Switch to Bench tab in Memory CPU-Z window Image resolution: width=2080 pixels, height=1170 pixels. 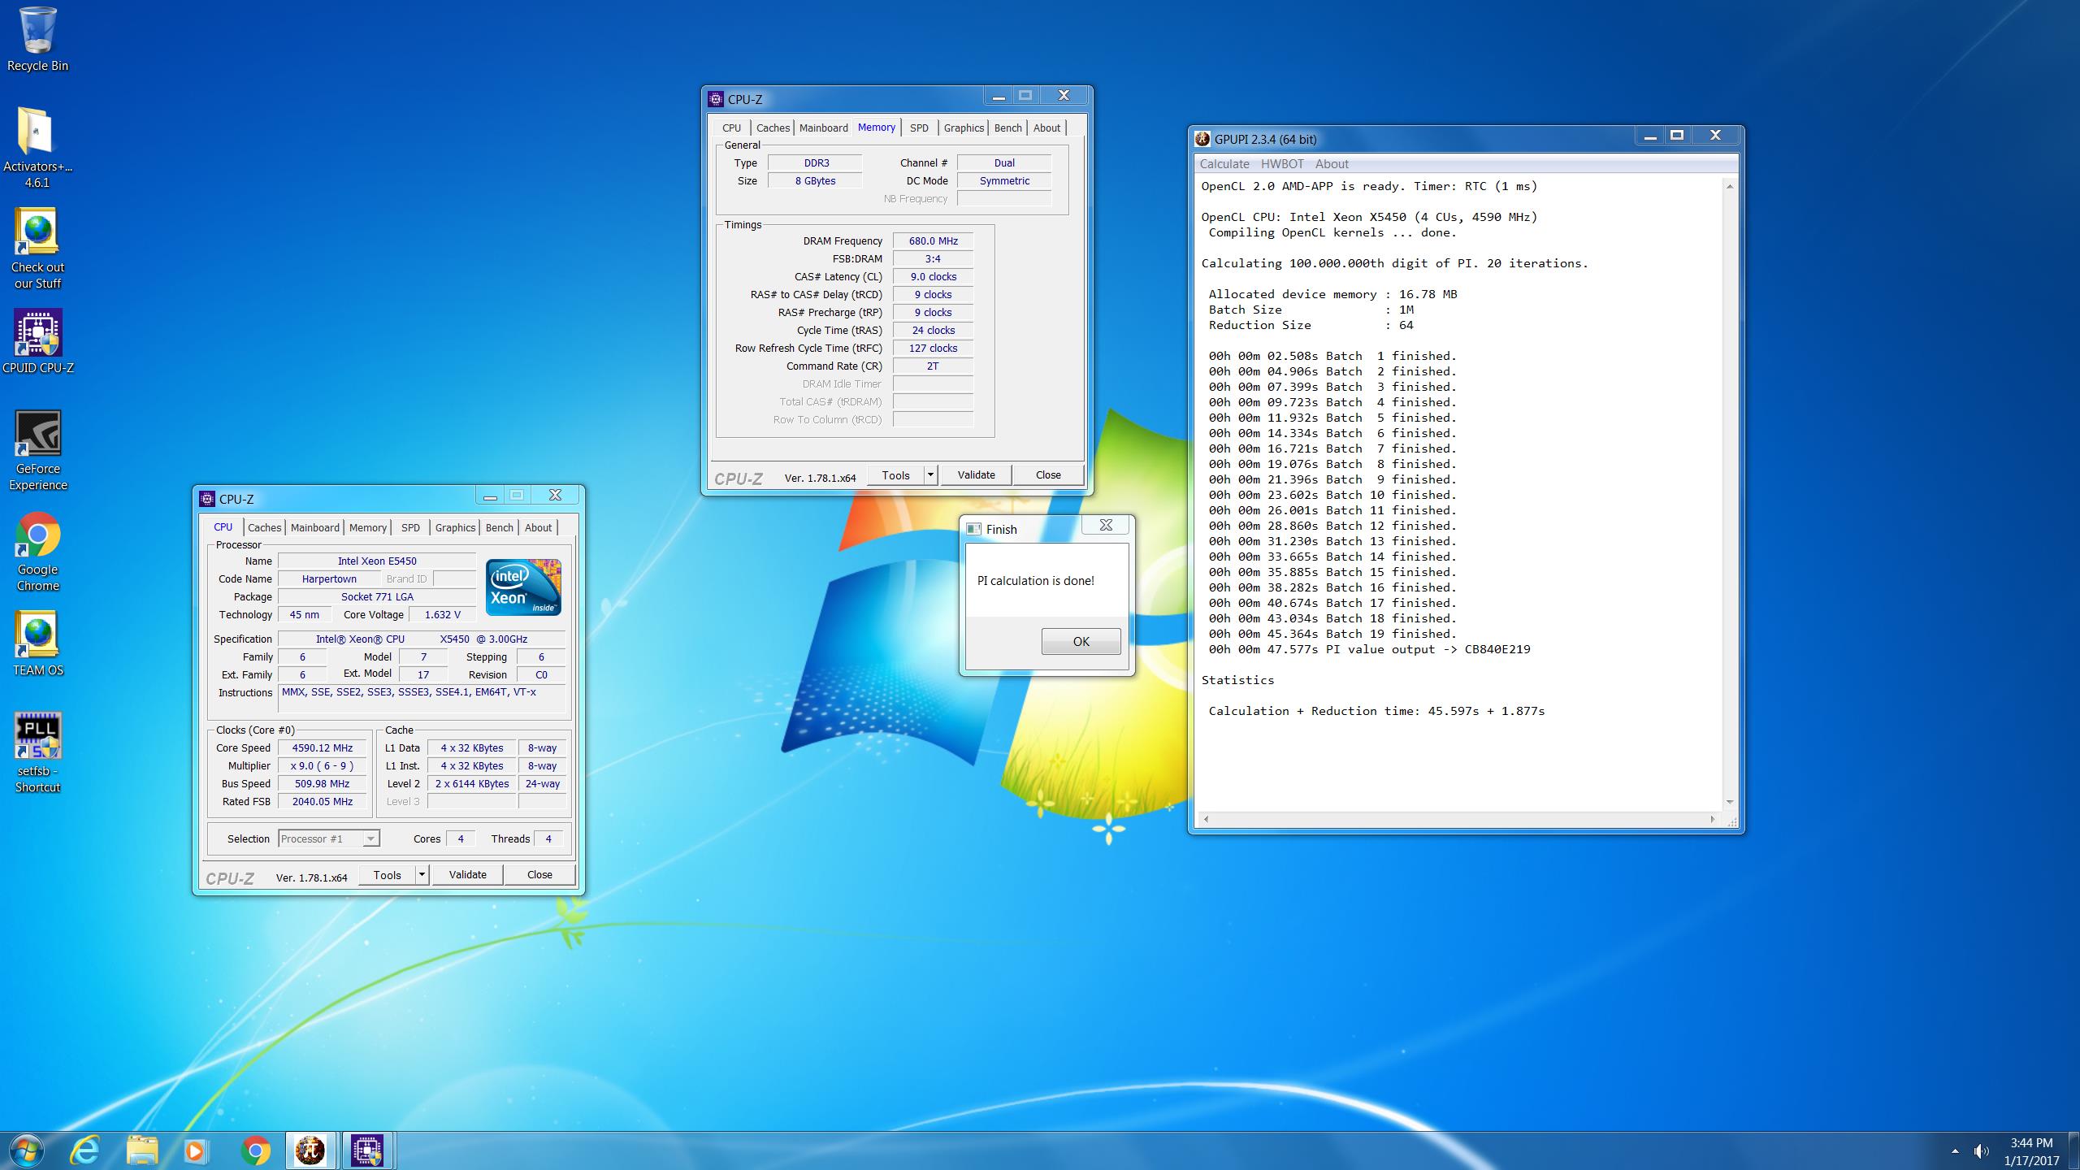click(1007, 128)
